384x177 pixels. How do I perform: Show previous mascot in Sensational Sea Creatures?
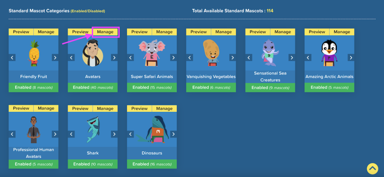(x=249, y=58)
